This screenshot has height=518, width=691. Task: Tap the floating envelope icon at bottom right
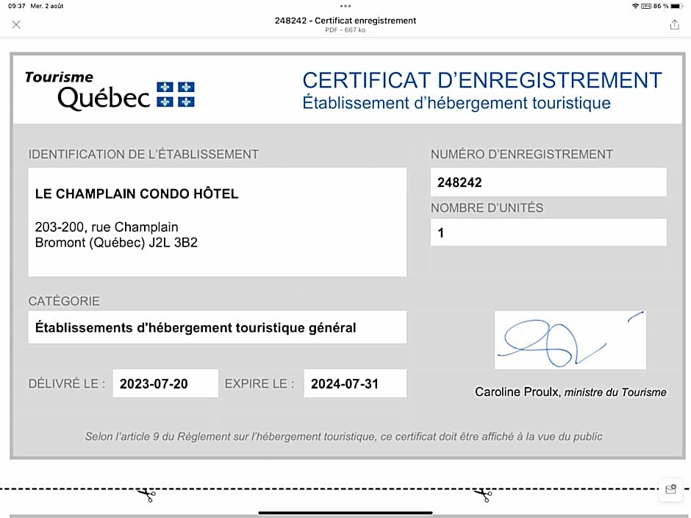670,489
